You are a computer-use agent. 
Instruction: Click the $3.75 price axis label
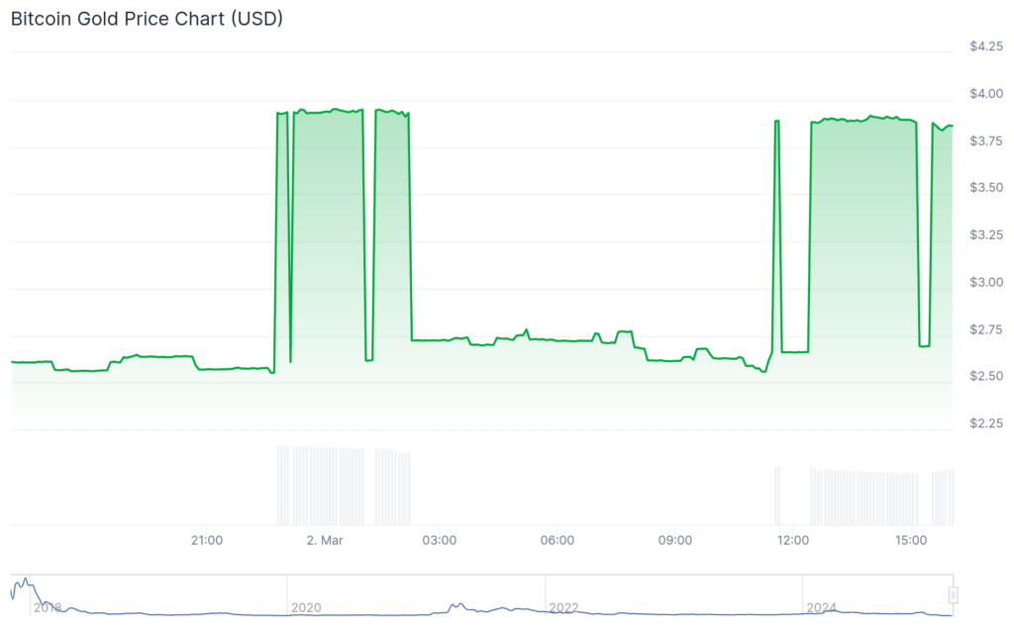(x=986, y=140)
